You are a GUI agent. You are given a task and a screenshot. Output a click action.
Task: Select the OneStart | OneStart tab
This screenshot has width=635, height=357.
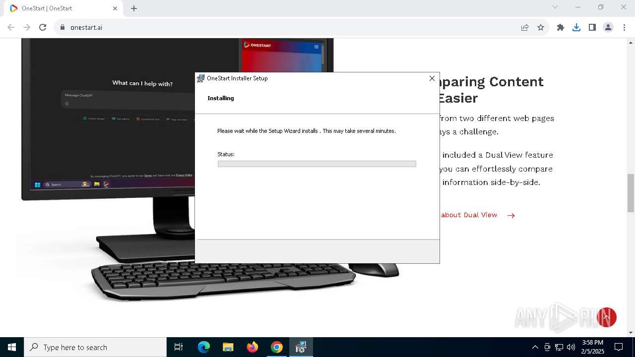pos(63,8)
